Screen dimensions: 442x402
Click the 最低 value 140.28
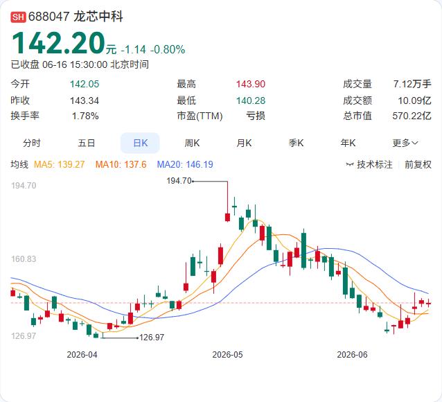[x=251, y=101]
